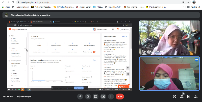Collapse the Finance section in Shopee sidebar
Viewport: 202px width, 102px height.
click(25, 71)
